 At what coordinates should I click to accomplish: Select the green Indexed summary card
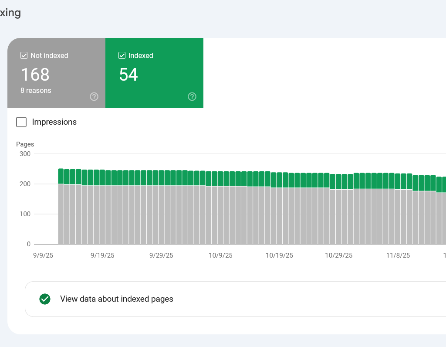(x=155, y=73)
